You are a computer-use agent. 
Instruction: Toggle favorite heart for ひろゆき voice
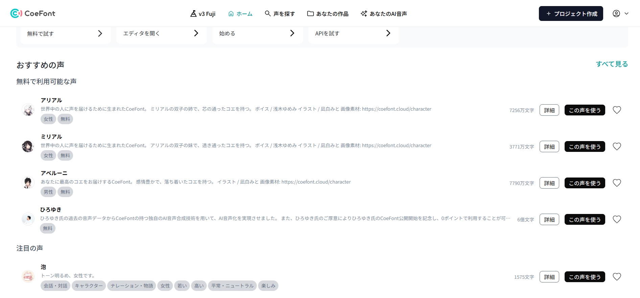coord(617,219)
